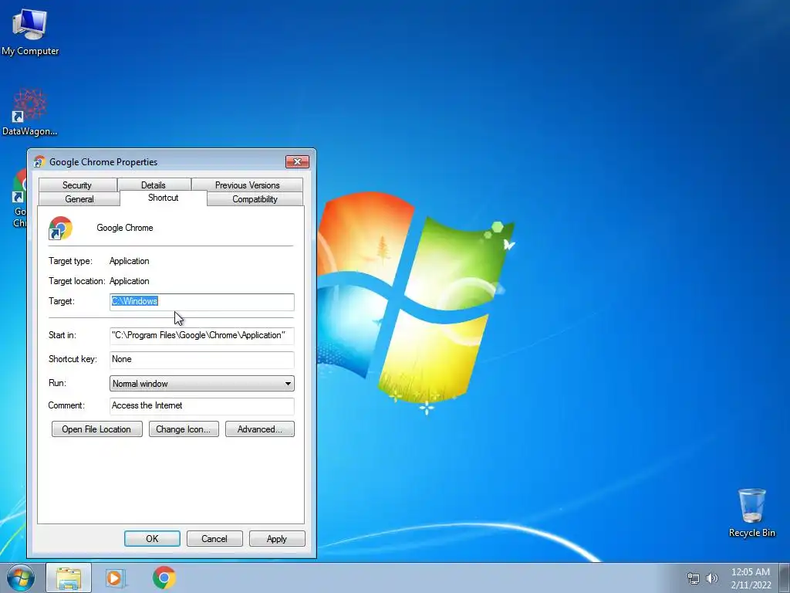This screenshot has width=790, height=593.
Task: Click the Target field containing C:\Windows
Action: tap(202, 302)
